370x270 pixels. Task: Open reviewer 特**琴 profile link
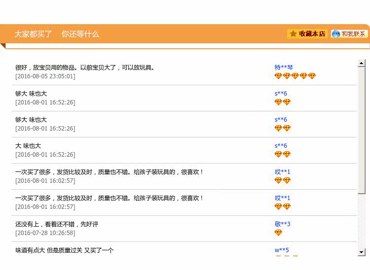point(284,67)
